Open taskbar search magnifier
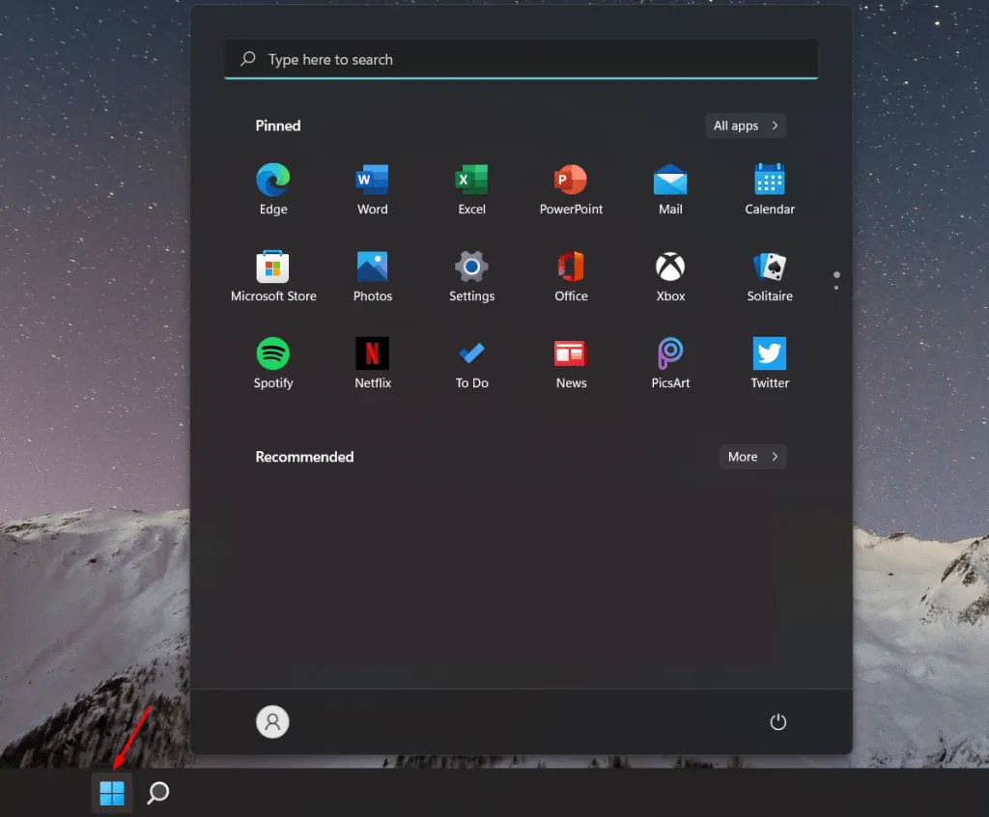 pos(157,793)
